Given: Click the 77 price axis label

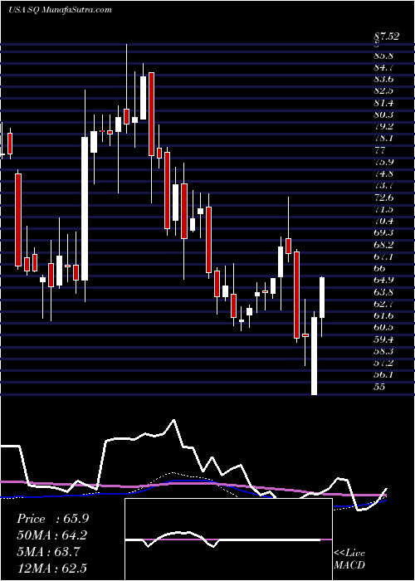Looking at the screenshot, I should (x=380, y=150).
